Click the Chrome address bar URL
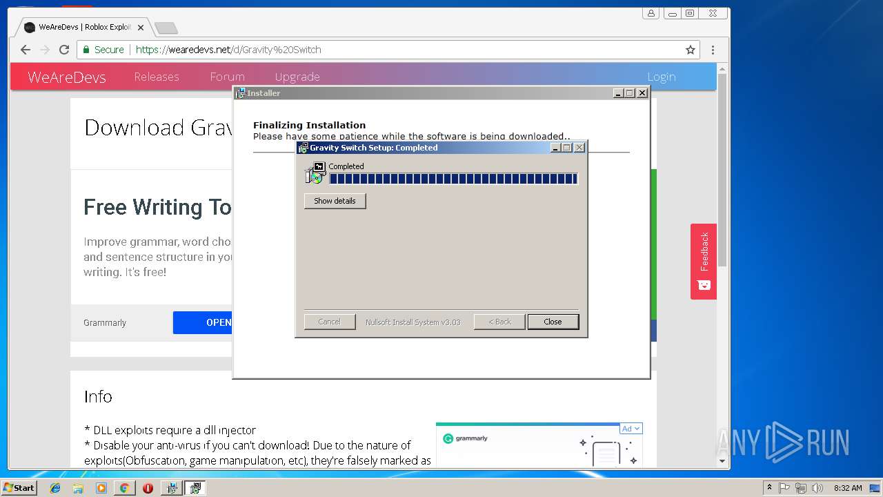Image resolution: width=883 pixels, height=497 pixels. (x=228, y=50)
